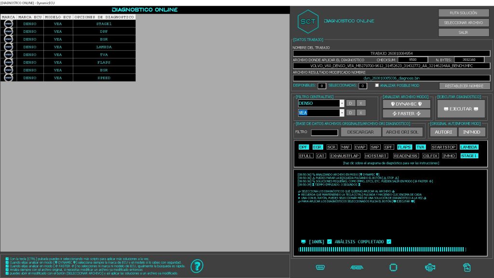
Task: Toggle the highlighted FLAPS diagnostic tag
Action: click(404, 147)
